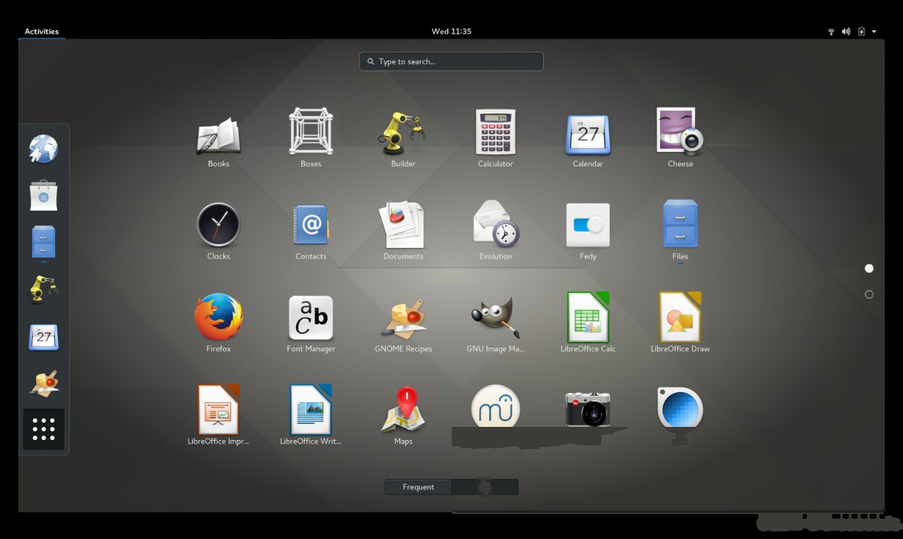This screenshot has width=903, height=539.
Task: Launch the camera app icon in the bottom row
Action: [588, 409]
